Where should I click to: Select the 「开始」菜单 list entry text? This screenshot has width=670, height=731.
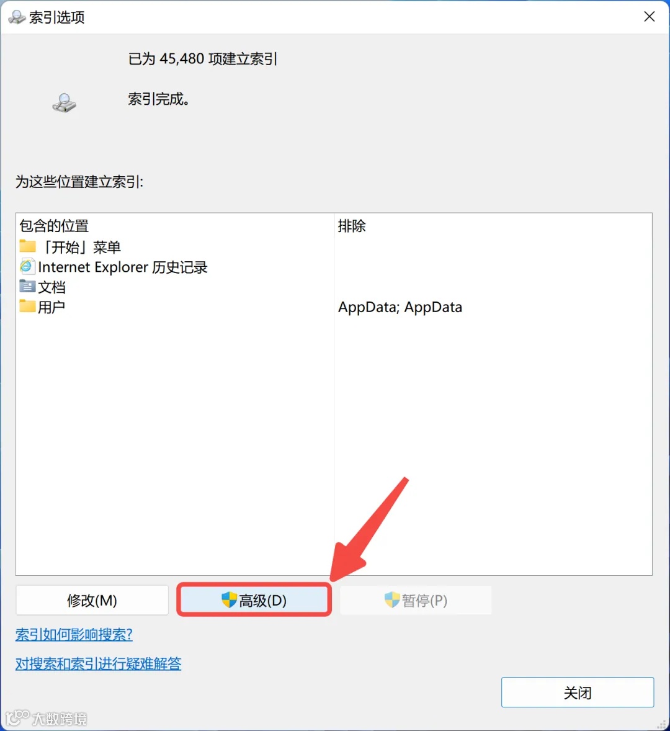[x=82, y=246]
